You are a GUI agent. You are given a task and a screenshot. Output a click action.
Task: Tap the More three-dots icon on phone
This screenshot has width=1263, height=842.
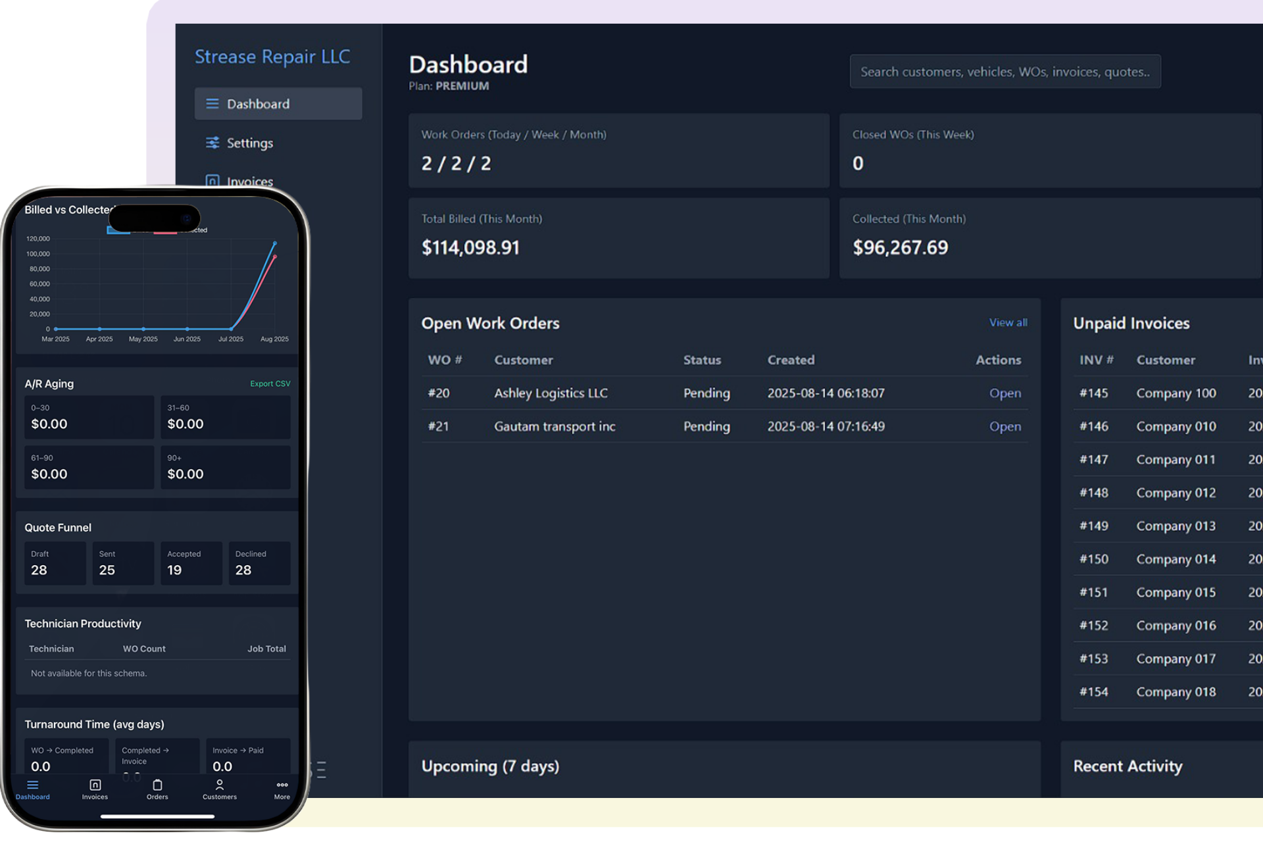pyautogui.click(x=282, y=785)
